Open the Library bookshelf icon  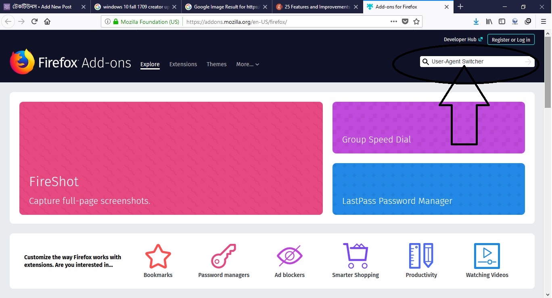(x=489, y=22)
